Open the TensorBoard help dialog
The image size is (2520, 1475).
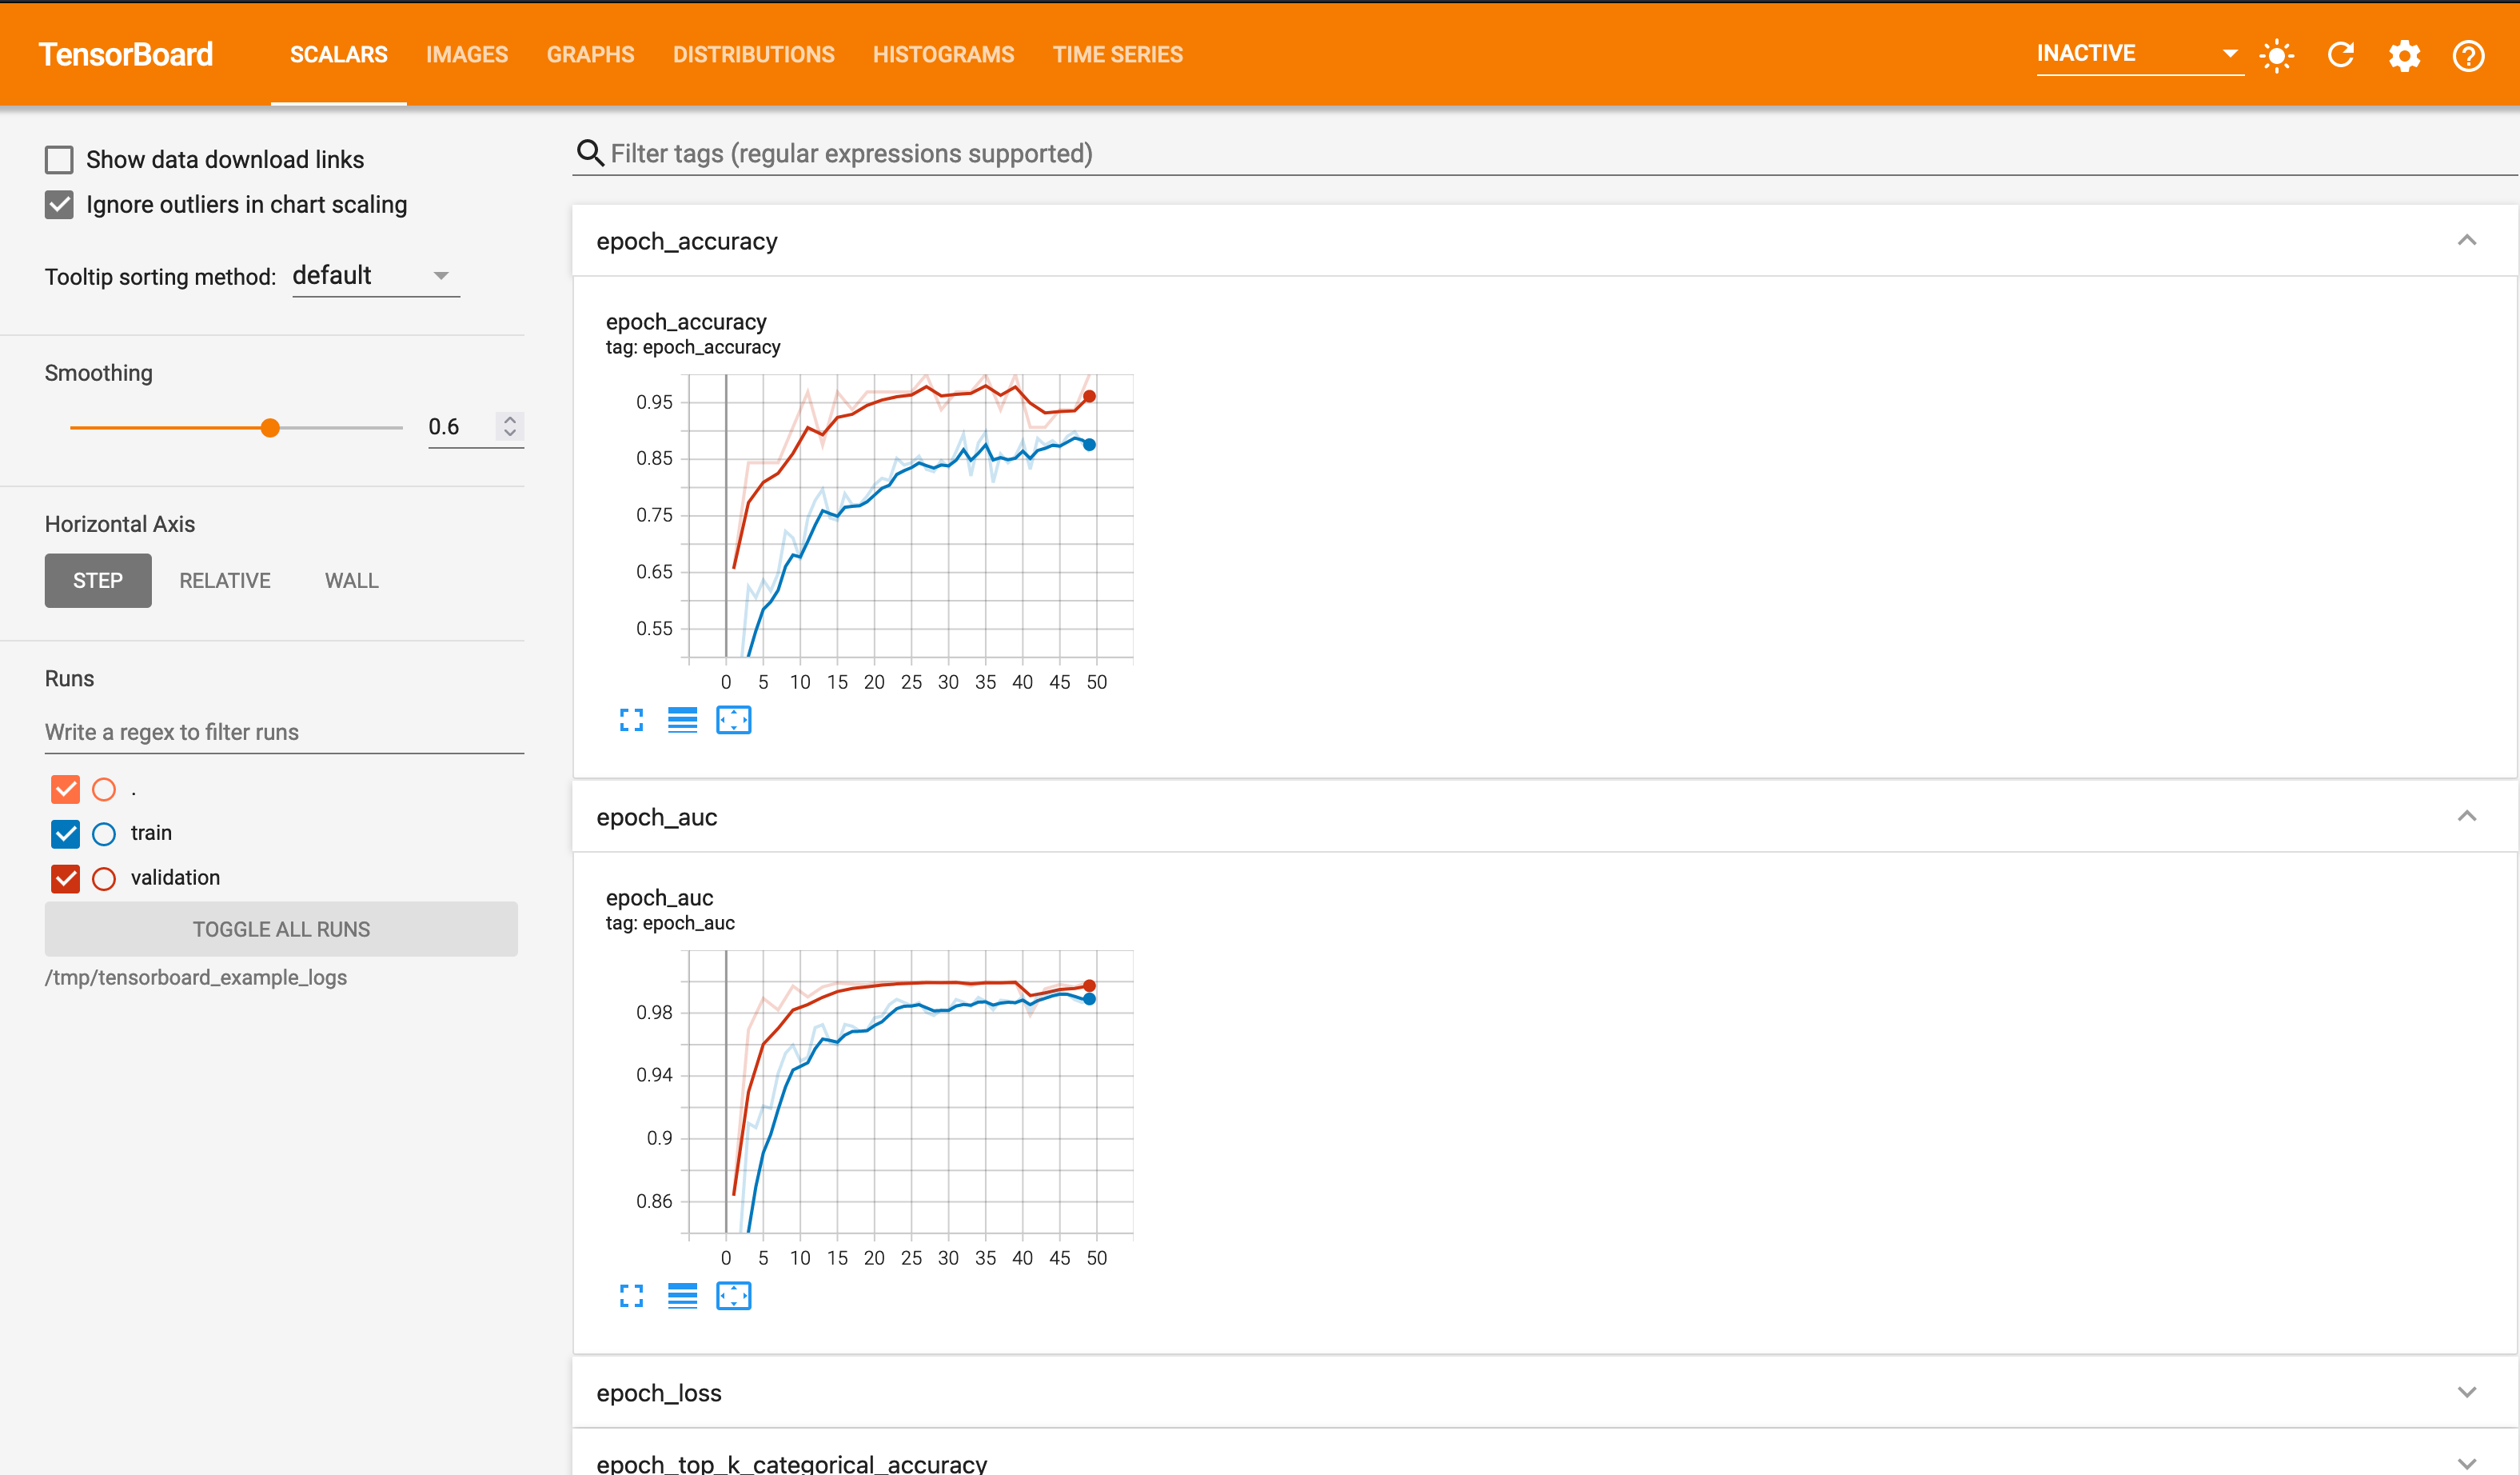(x=2468, y=55)
